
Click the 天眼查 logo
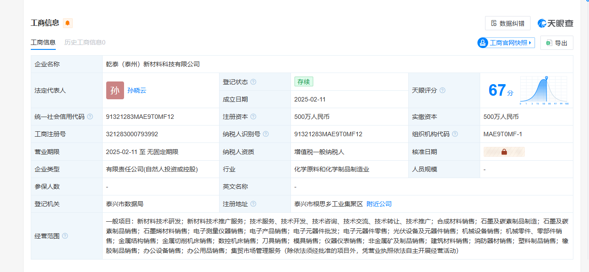[x=555, y=23]
